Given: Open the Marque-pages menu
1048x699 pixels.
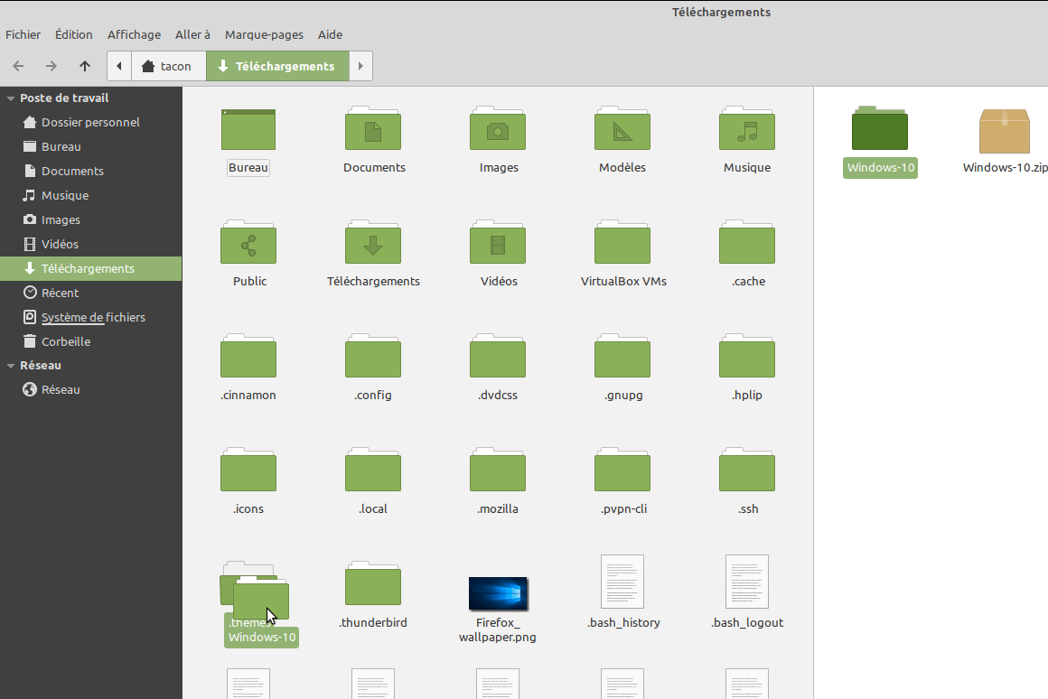Looking at the screenshot, I should [264, 34].
